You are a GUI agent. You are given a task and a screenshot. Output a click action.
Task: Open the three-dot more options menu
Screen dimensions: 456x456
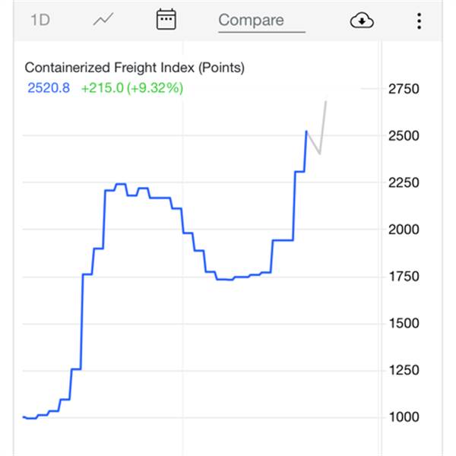(419, 21)
